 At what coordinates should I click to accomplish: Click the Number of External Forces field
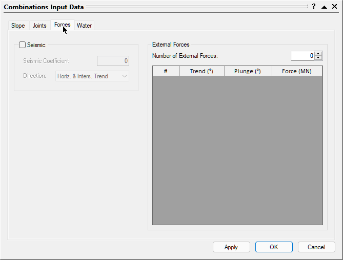(302, 56)
